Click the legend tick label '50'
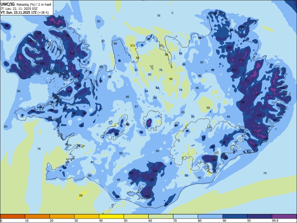 coord(125,221)
